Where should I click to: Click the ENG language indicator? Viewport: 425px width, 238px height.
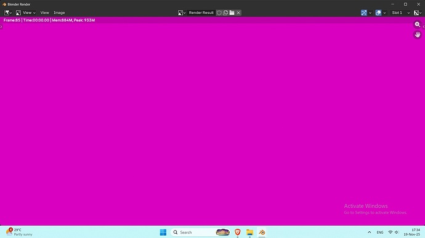point(380,232)
